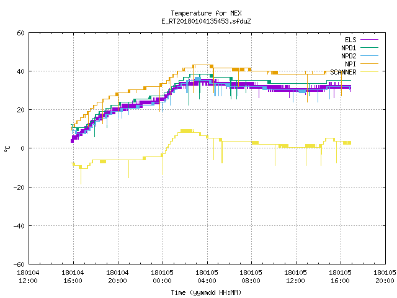This screenshot has width=397, height=298.
Task: Click the y-axis value 40
Action: (20, 71)
